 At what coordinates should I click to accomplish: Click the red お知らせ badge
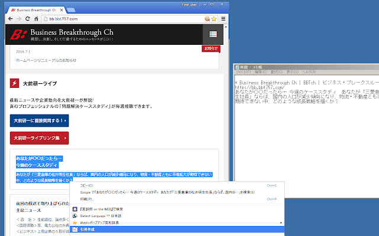coord(211,48)
